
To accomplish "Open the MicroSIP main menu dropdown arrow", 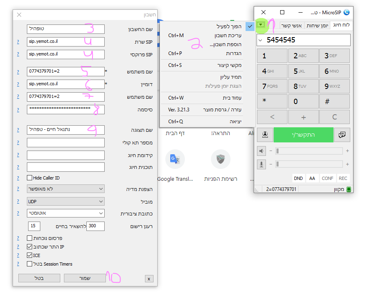I will pyautogui.click(x=261, y=25).
